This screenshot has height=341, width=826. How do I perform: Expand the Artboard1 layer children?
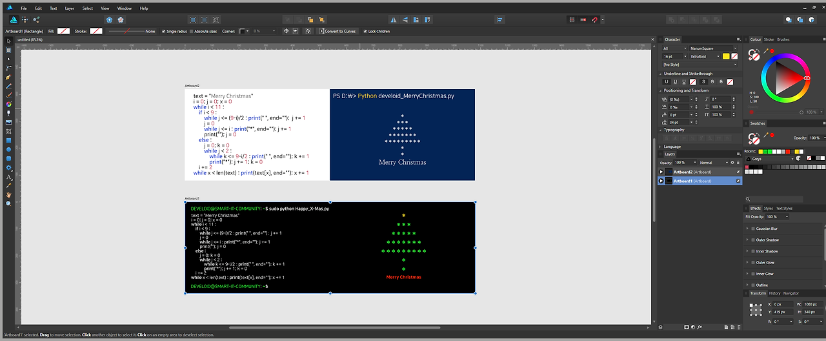pyautogui.click(x=661, y=181)
